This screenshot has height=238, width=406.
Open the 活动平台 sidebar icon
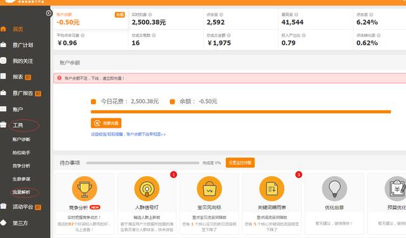point(3,206)
